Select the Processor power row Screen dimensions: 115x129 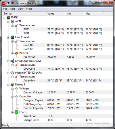click(68, 57)
